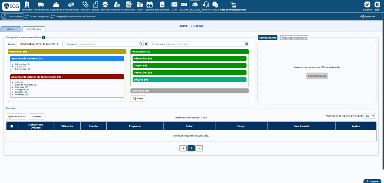Clear the Funcionário field with X icon
This screenshot has width=384, height=183.
coord(247,44)
